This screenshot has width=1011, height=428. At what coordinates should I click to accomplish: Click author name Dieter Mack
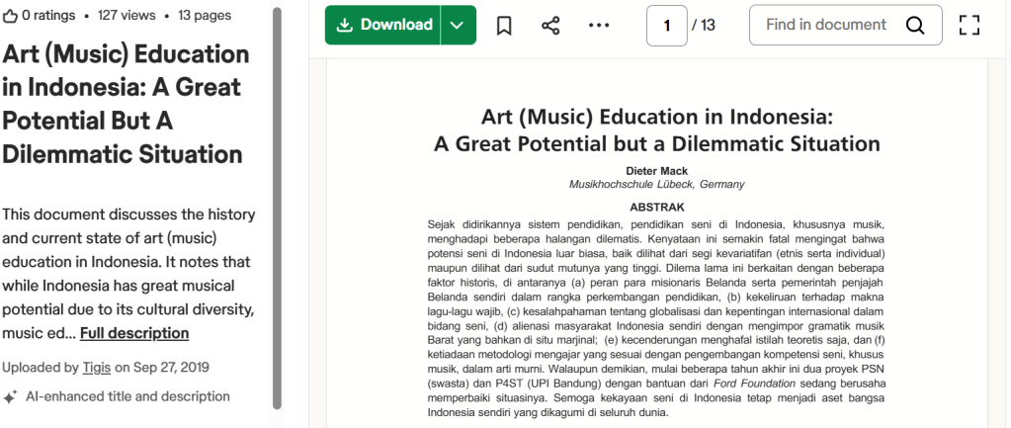(656, 171)
